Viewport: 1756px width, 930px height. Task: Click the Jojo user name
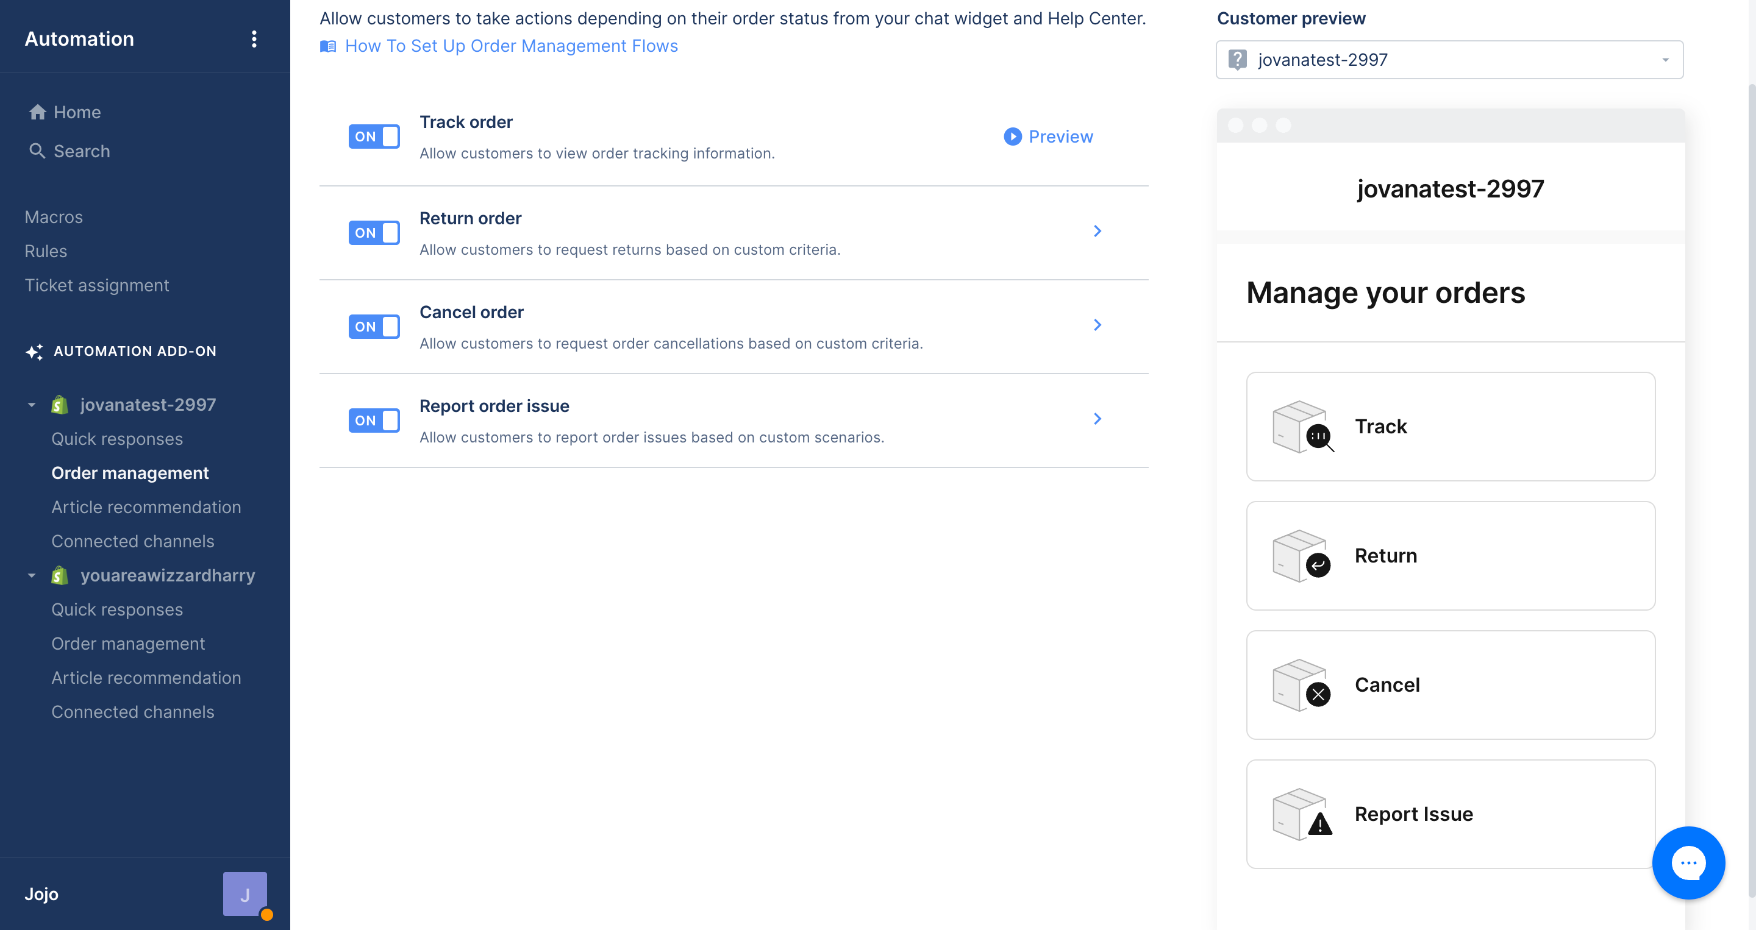tap(41, 894)
